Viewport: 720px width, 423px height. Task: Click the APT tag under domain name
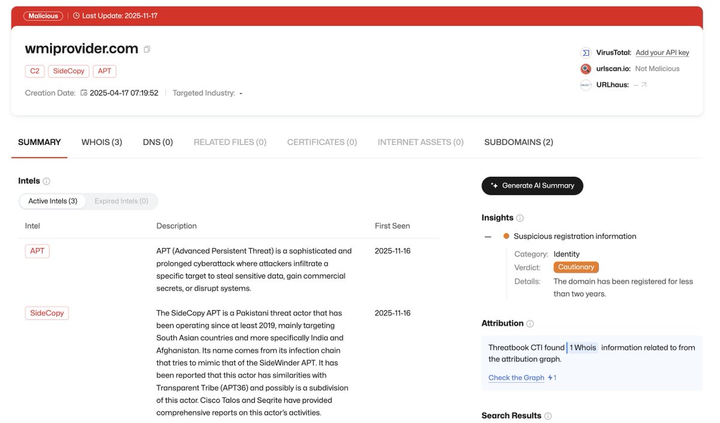click(x=104, y=71)
